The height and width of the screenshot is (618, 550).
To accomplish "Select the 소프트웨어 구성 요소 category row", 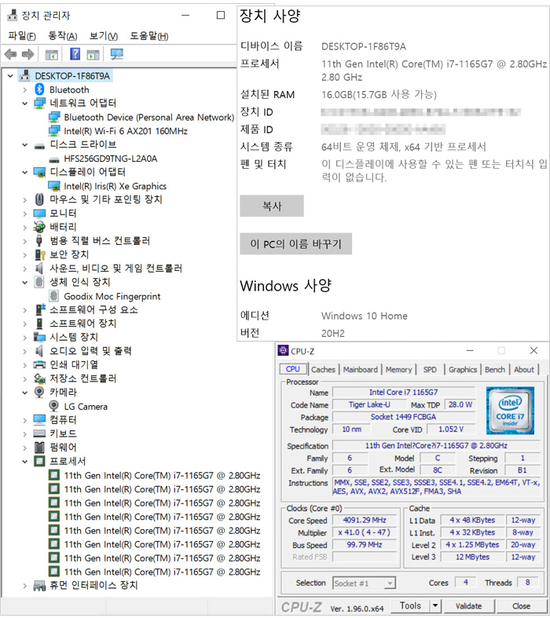I will click(93, 310).
